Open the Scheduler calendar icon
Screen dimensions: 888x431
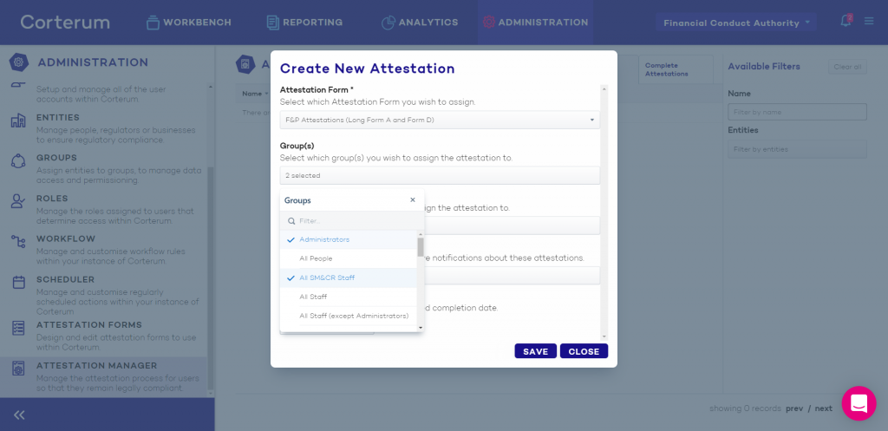pyautogui.click(x=18, y=282)
